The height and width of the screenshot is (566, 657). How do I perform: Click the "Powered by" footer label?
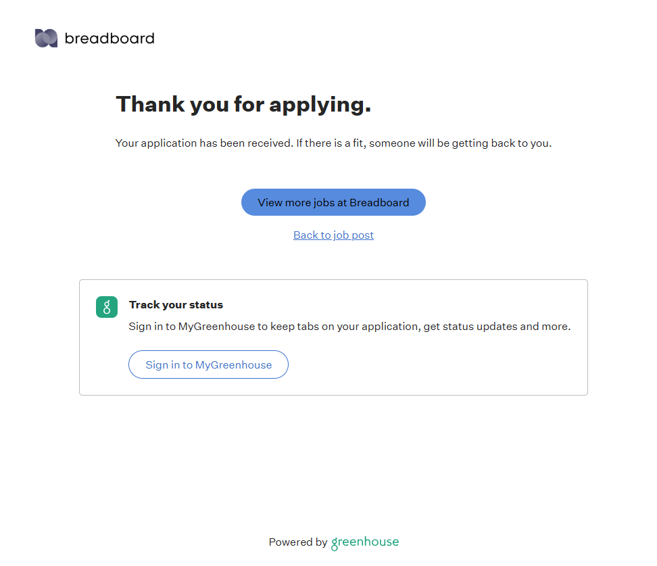coord(297,542)
